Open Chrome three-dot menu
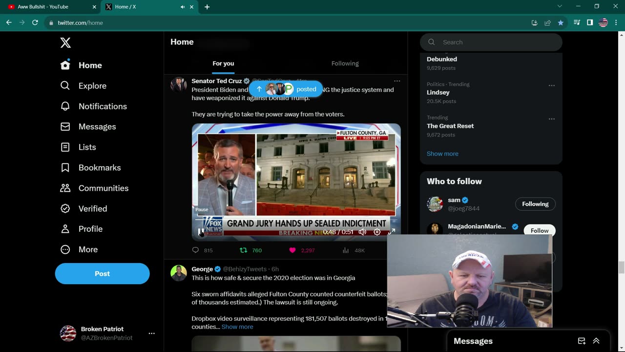 (616, 22)
